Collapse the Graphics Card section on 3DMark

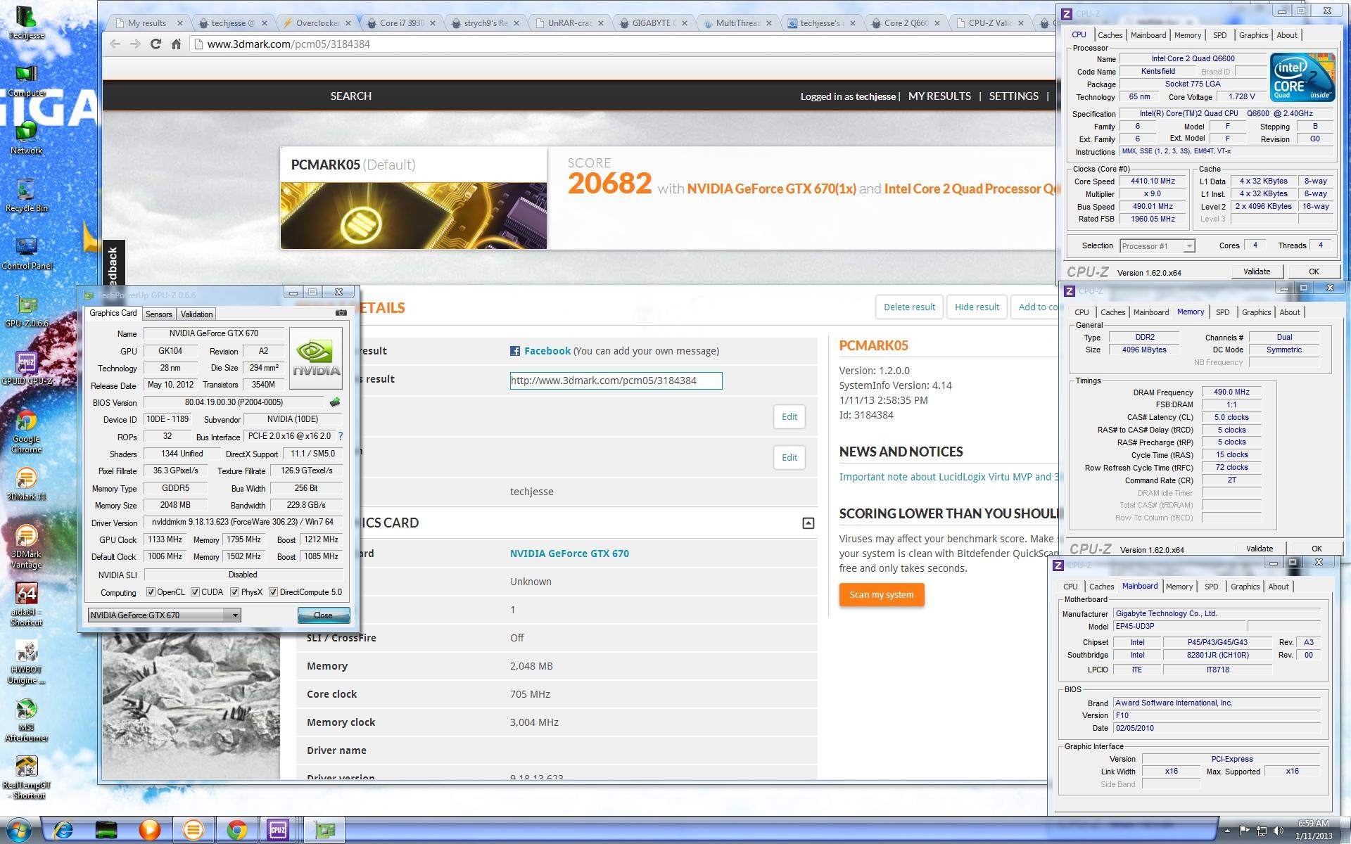click(808, 523)
